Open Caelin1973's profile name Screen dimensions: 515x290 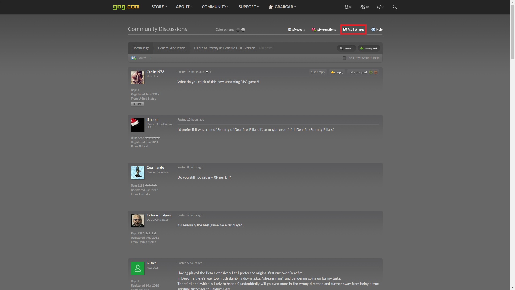tap(155, 72)
